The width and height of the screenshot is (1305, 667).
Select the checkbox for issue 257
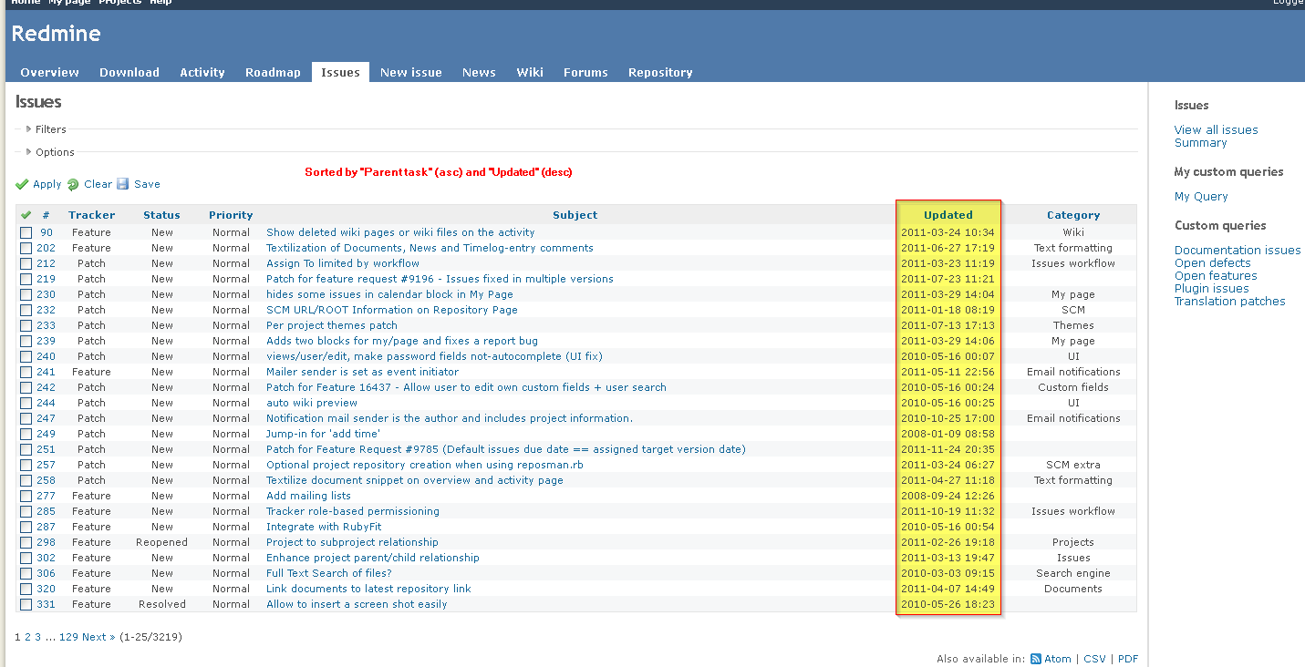click(x=26, y=466)
